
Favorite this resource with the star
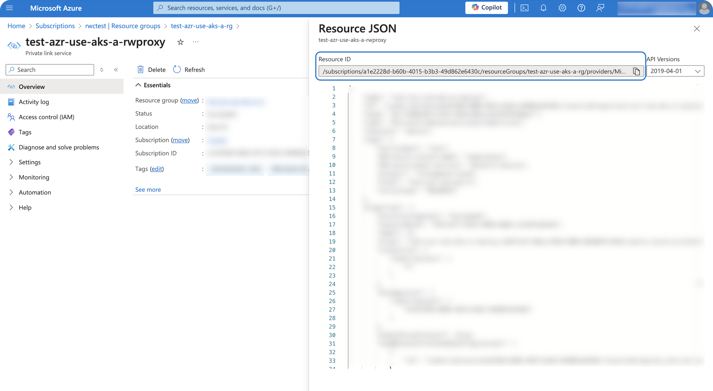click(180, 42)
